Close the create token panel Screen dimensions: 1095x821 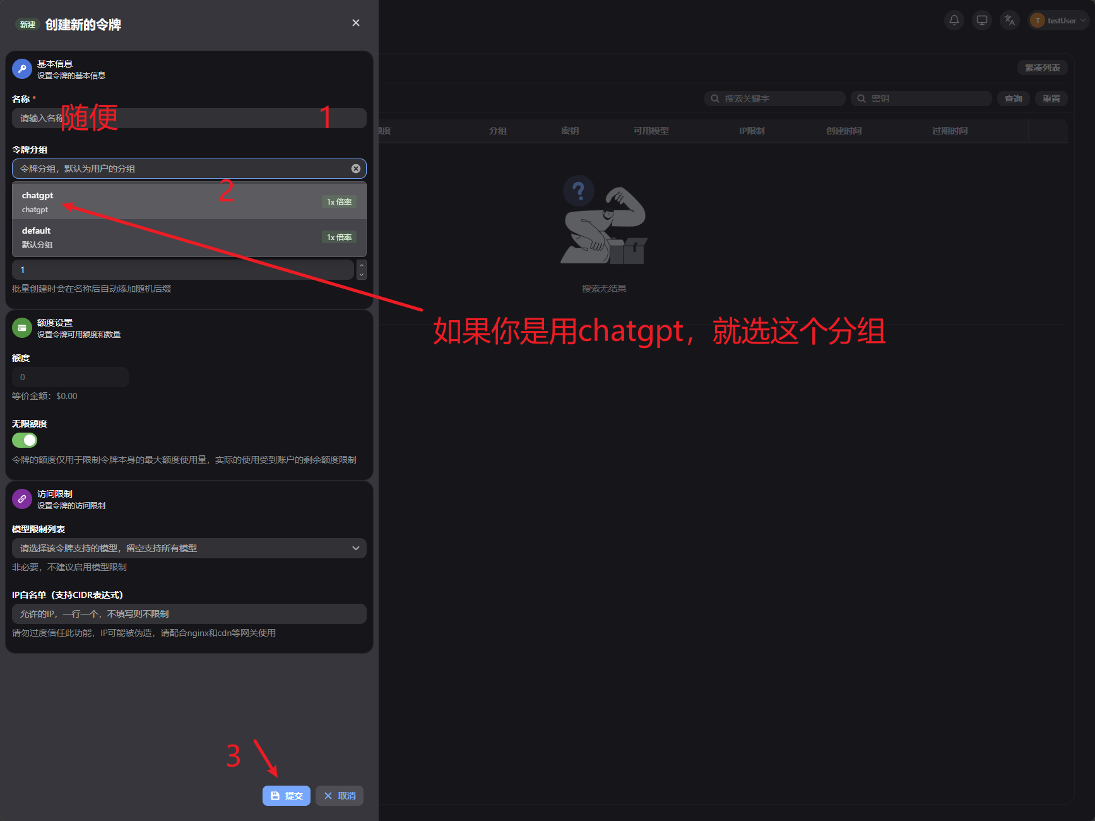pos(356,23)
